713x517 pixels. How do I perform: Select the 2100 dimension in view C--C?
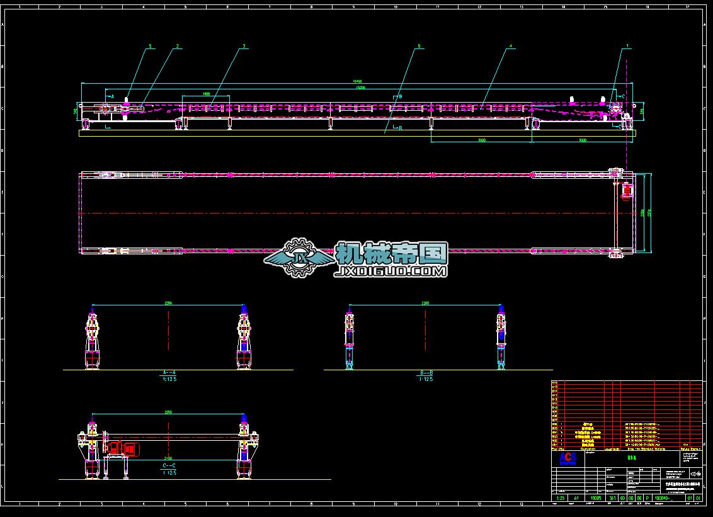[168, 458]
